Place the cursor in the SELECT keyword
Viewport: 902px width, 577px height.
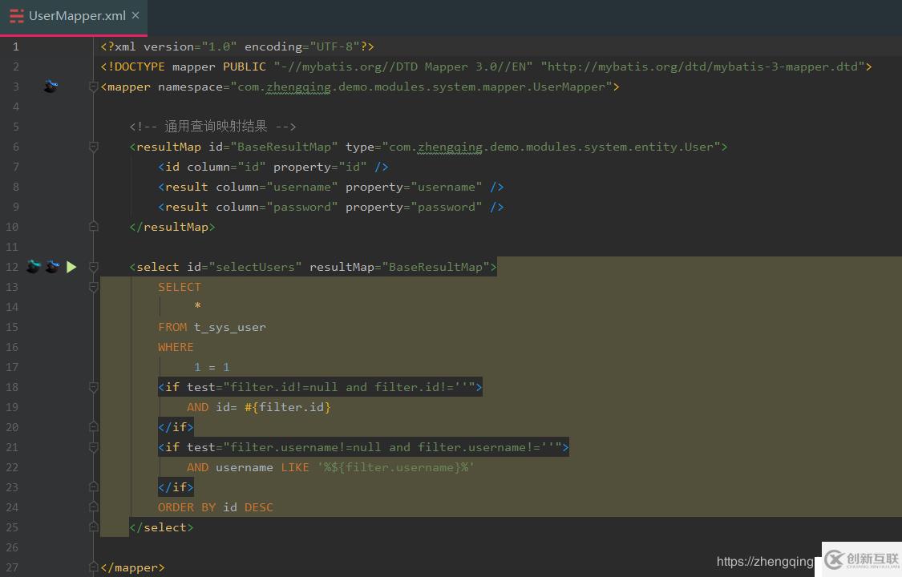click(180, 287)
